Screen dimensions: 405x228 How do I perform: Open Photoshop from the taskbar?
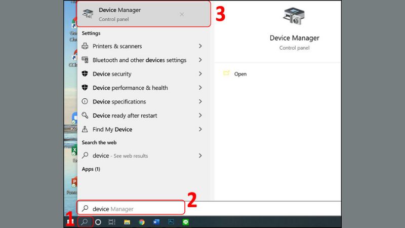[x=171, y=222]
